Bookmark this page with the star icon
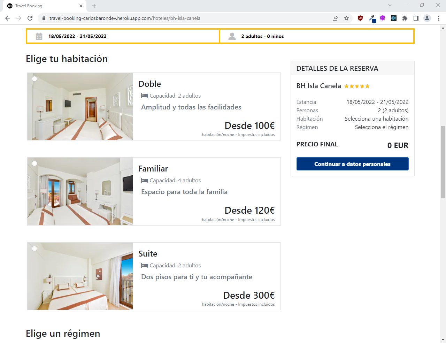 [x=346, y=18]
